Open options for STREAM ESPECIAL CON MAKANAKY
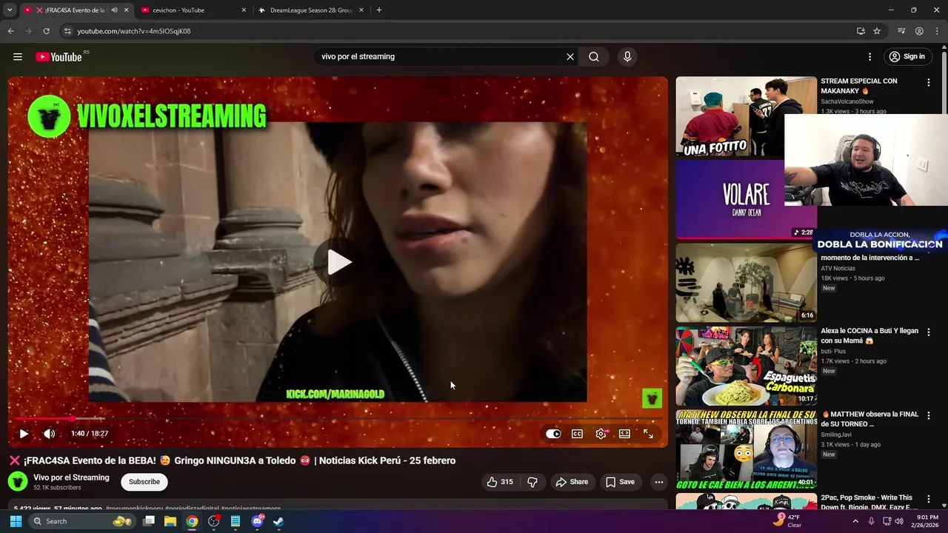Image resolution: width=948 pixels, height=533 pixels. coord(929,83)
